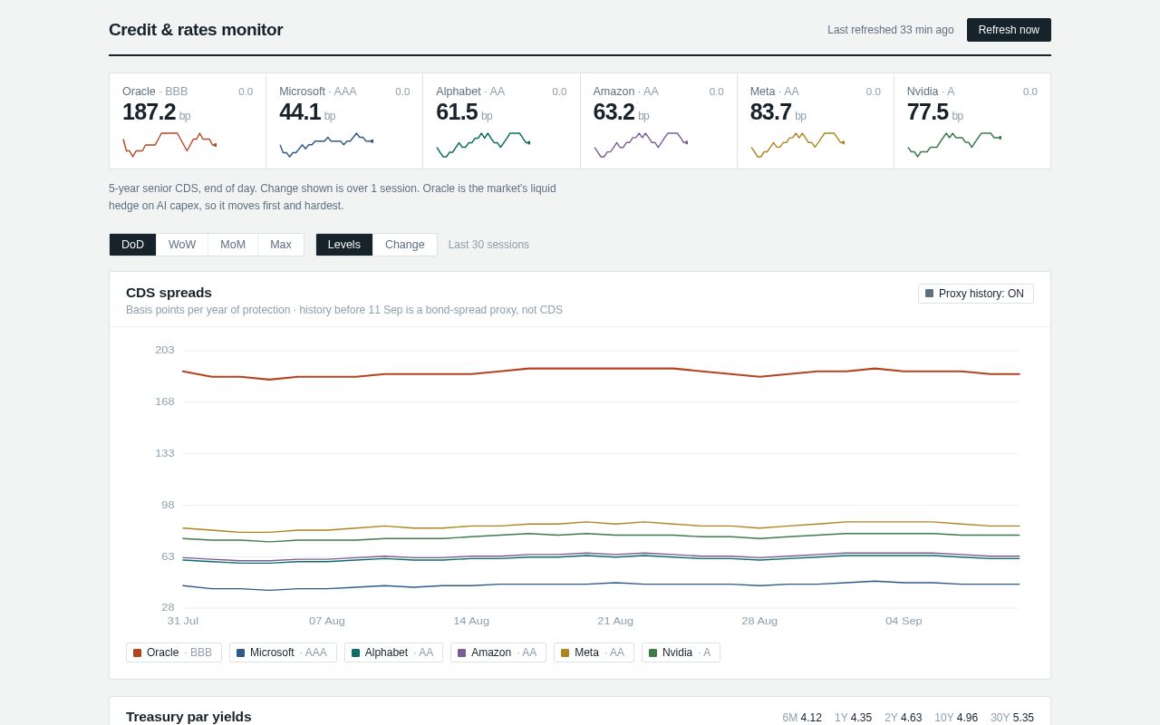Open the Nvidia A spread card
1160x725 pixels.
(972, 121)
